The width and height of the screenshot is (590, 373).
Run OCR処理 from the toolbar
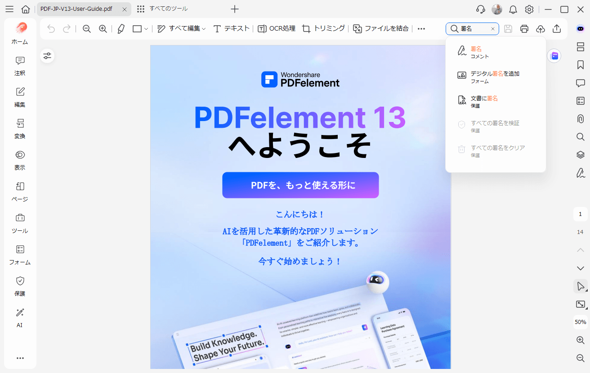pyautogui.click(x=277, y=29)
